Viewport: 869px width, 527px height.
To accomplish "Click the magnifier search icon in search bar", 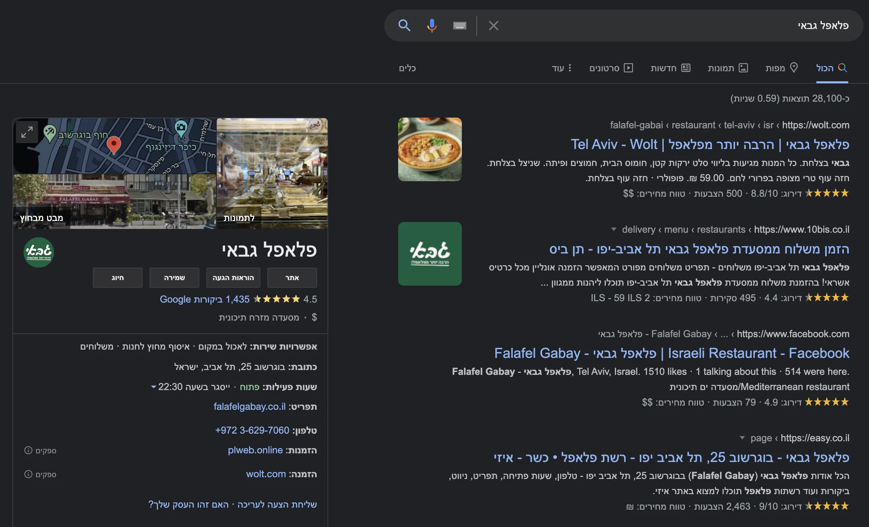I will pos(404,25).
